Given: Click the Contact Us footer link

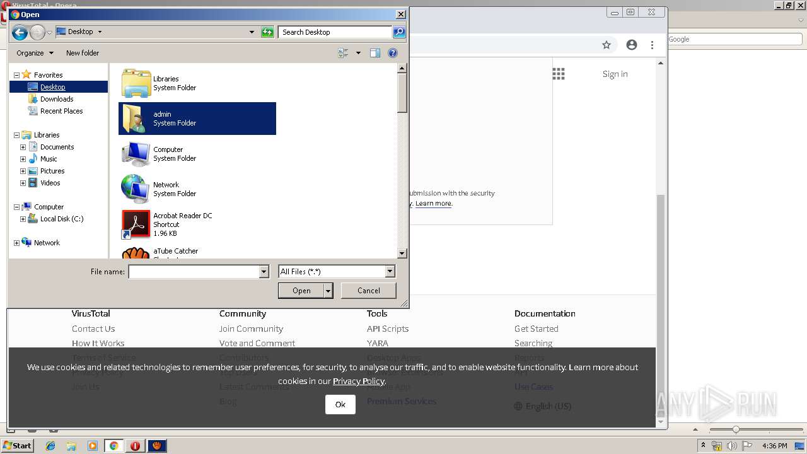Looking at the screenshot, I should (x=93, y=329).
